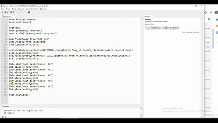Click the plus add-on icon in browser sidebar
The height and width of the screenshot is (123, 218).
pos(217,43)
